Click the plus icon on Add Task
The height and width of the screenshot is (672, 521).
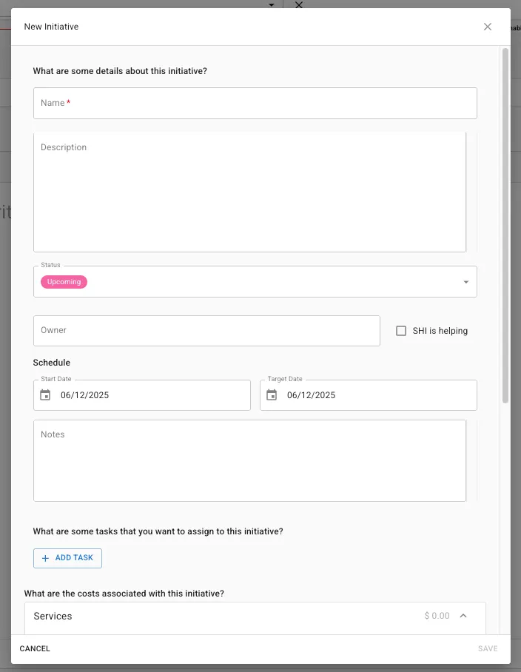pos(45,558)
